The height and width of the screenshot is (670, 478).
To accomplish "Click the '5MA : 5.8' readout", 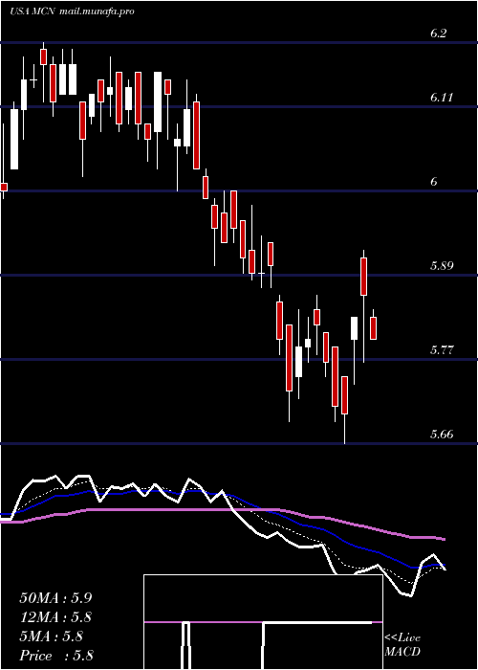I will tap(52, 636).
